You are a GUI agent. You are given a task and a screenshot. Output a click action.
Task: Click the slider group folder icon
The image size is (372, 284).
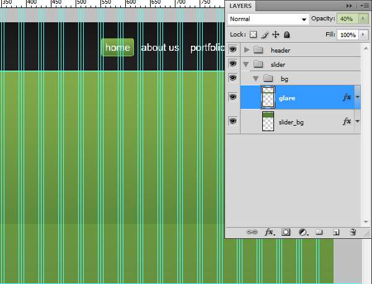(x=258, y=64)
